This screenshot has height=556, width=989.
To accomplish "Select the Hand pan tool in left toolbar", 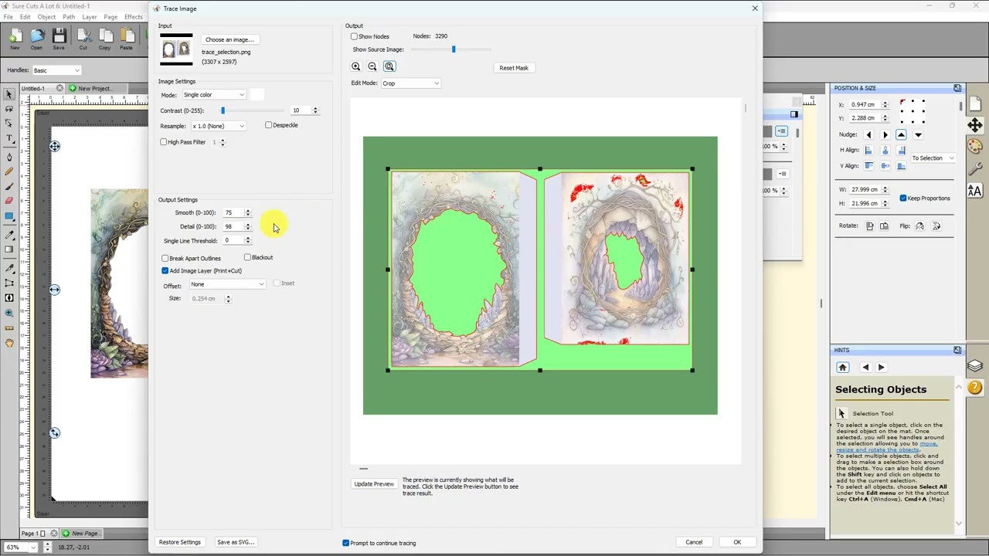I will tap(9, 343).
